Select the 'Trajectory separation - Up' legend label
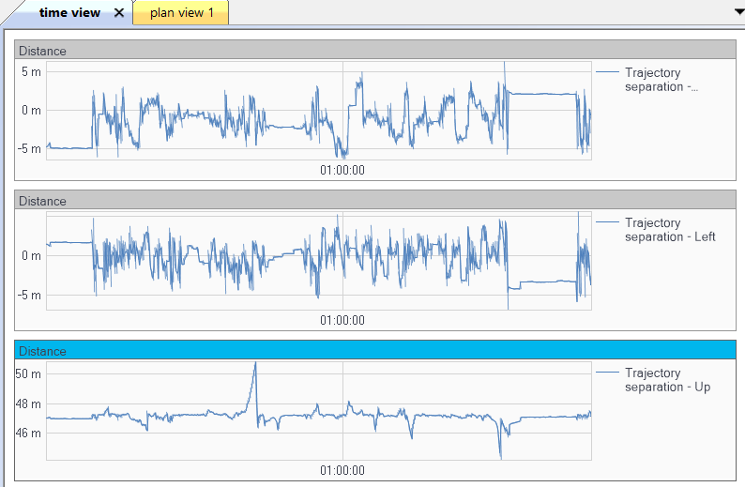This screenshot has height=487, width=745. 666,379
